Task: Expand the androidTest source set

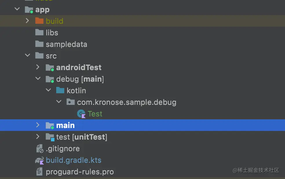Action: [x=38, y=67]
